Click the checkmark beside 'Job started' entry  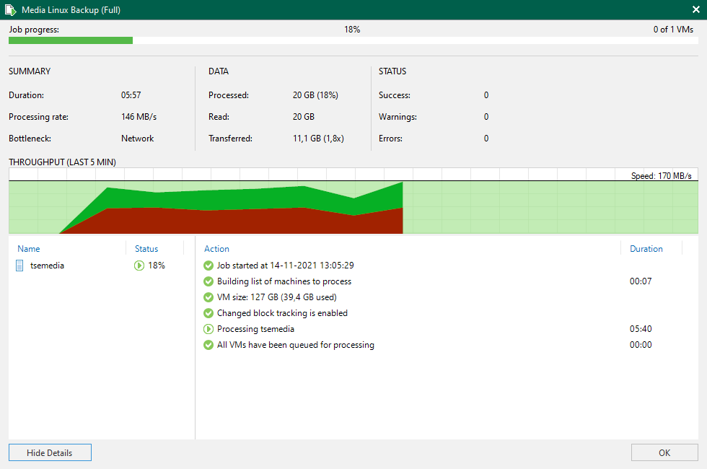[x=208, y=265]
